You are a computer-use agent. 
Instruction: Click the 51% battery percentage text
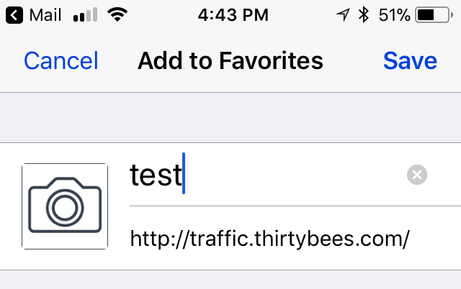coord(393,15)
